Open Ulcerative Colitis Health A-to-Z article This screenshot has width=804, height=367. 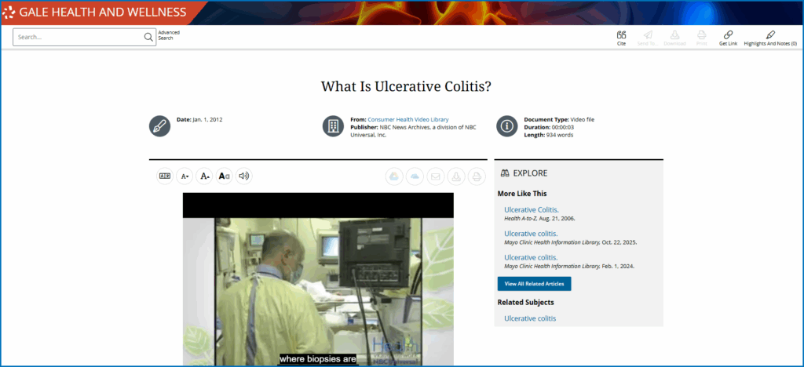tap(532, 210)
